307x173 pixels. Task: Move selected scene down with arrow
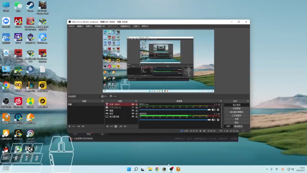(83, 126)
